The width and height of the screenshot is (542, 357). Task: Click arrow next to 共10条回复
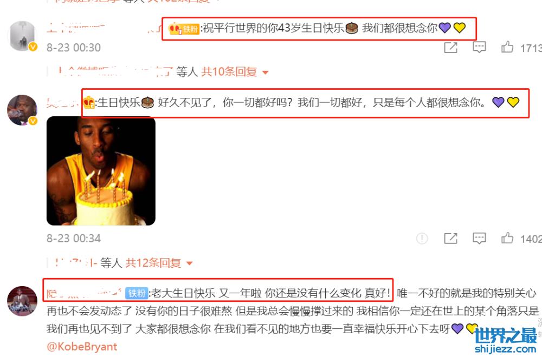click(265, 72)
